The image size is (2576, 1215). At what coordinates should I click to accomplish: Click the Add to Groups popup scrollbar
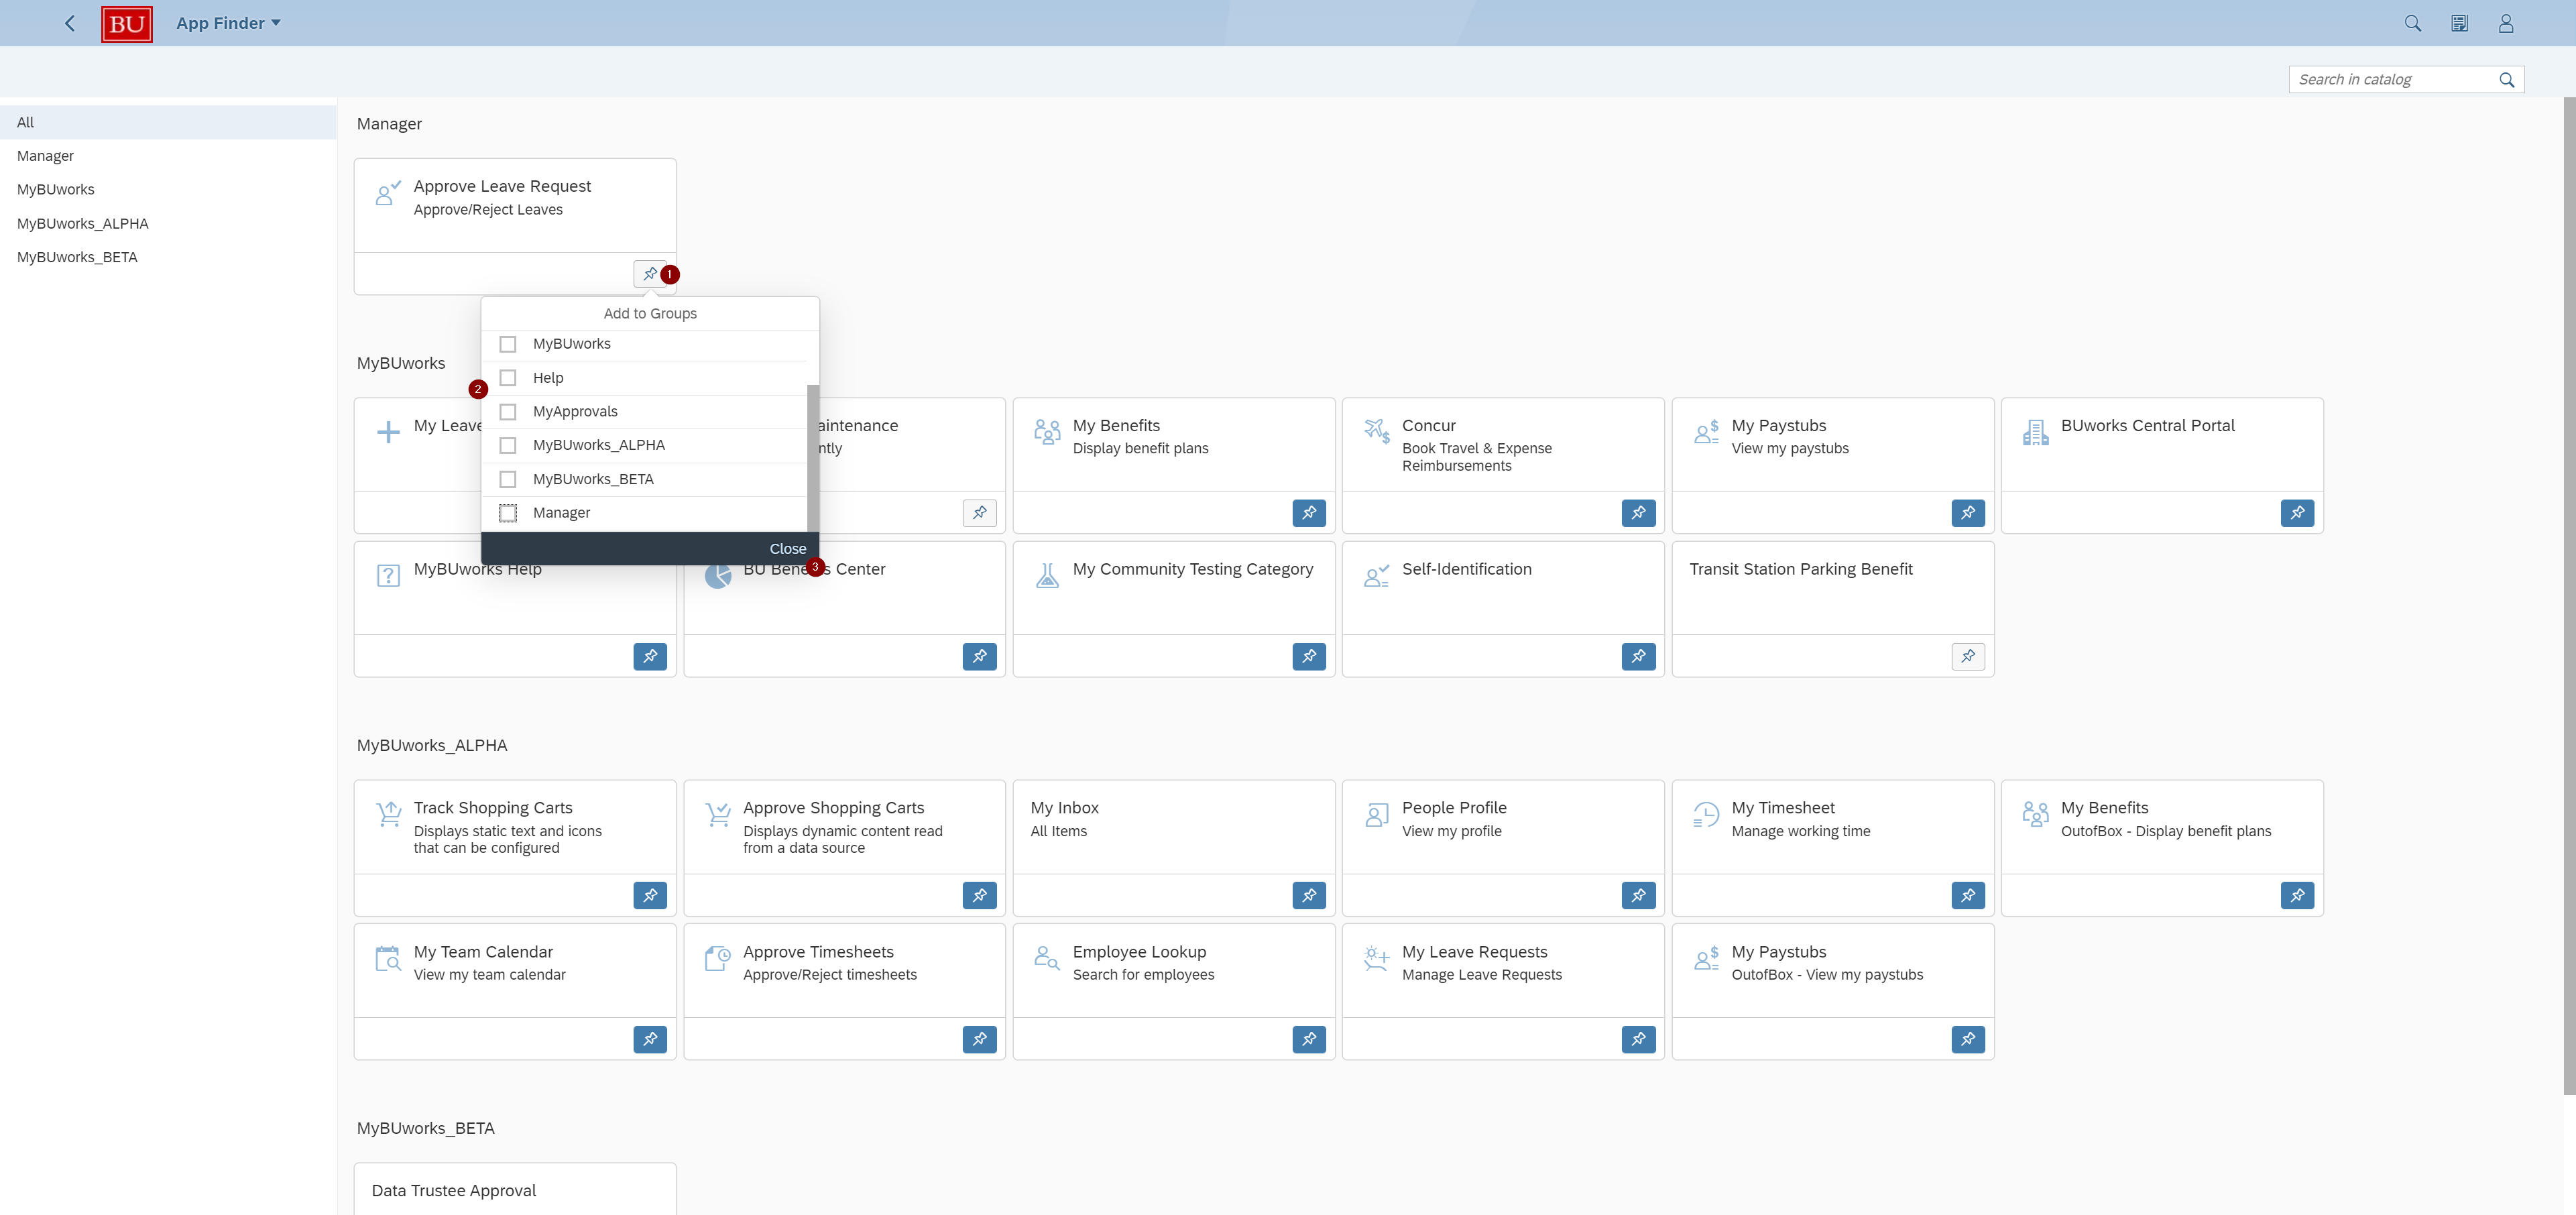tap(813, 458)
